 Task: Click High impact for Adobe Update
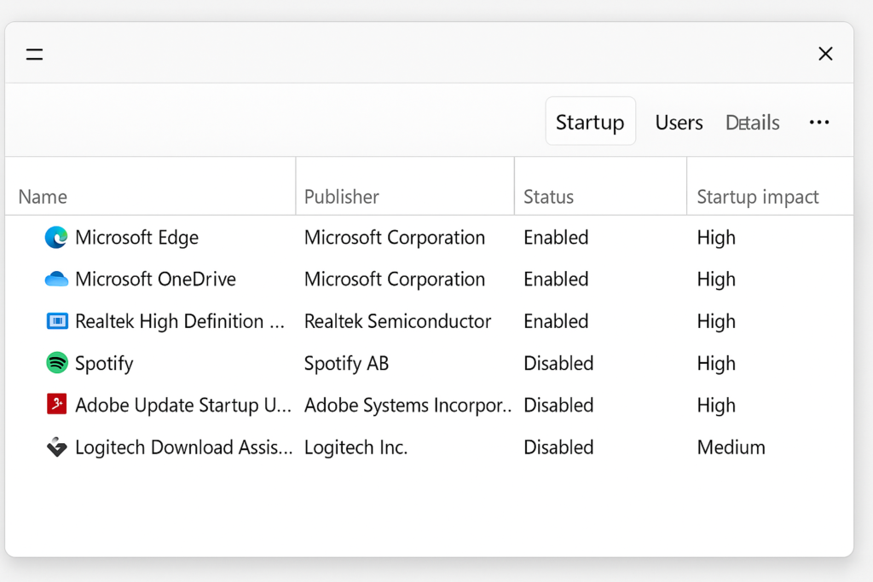point(716,405)
